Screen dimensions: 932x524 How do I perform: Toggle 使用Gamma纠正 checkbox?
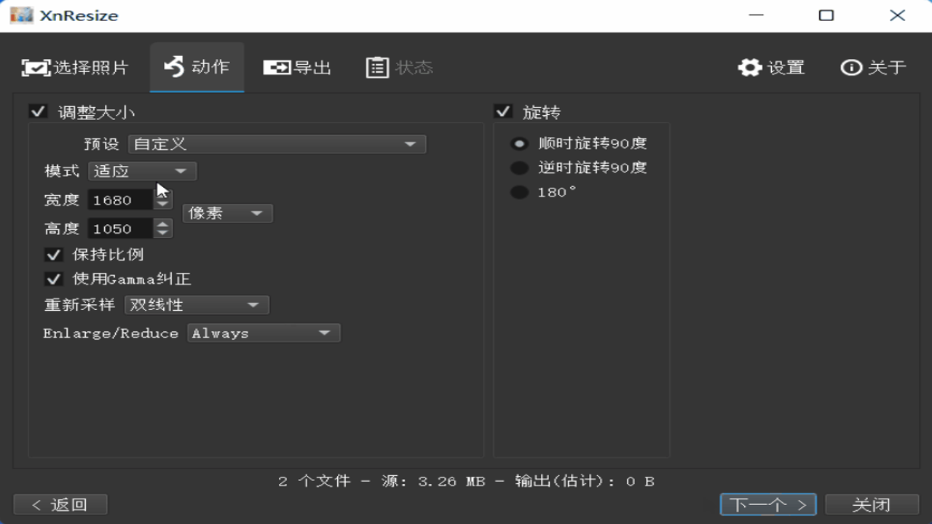pos(53,279)
